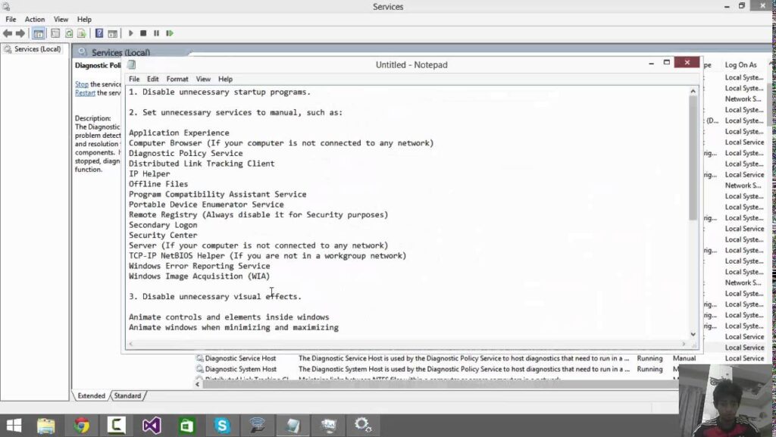Open the taskbar icon left of Services gear
776x437 pixels.
(328, 425)
